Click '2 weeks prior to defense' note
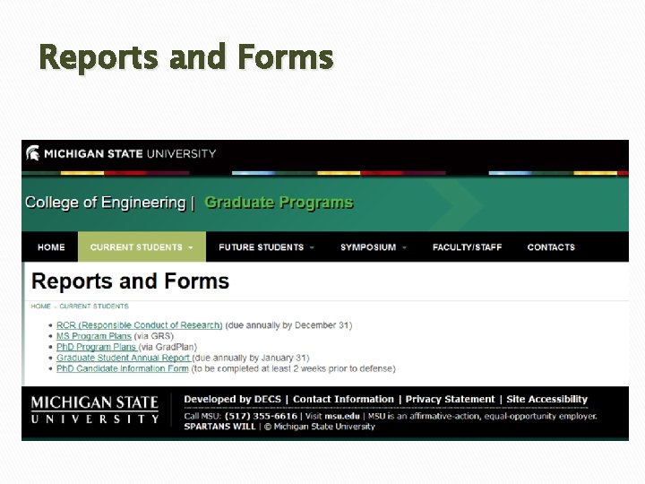The width and height of the screenshot is (645, 484). pyautogui.click(x=343, y=368)
